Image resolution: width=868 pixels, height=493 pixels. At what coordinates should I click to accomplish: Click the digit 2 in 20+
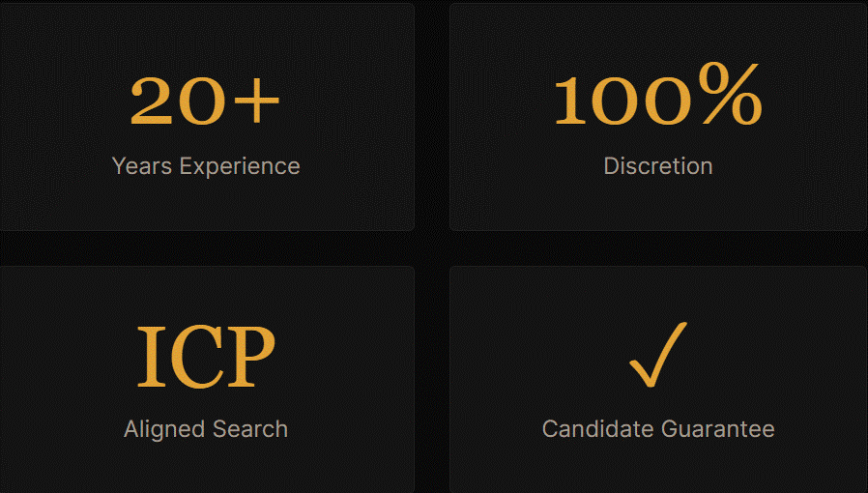point(151,101)
